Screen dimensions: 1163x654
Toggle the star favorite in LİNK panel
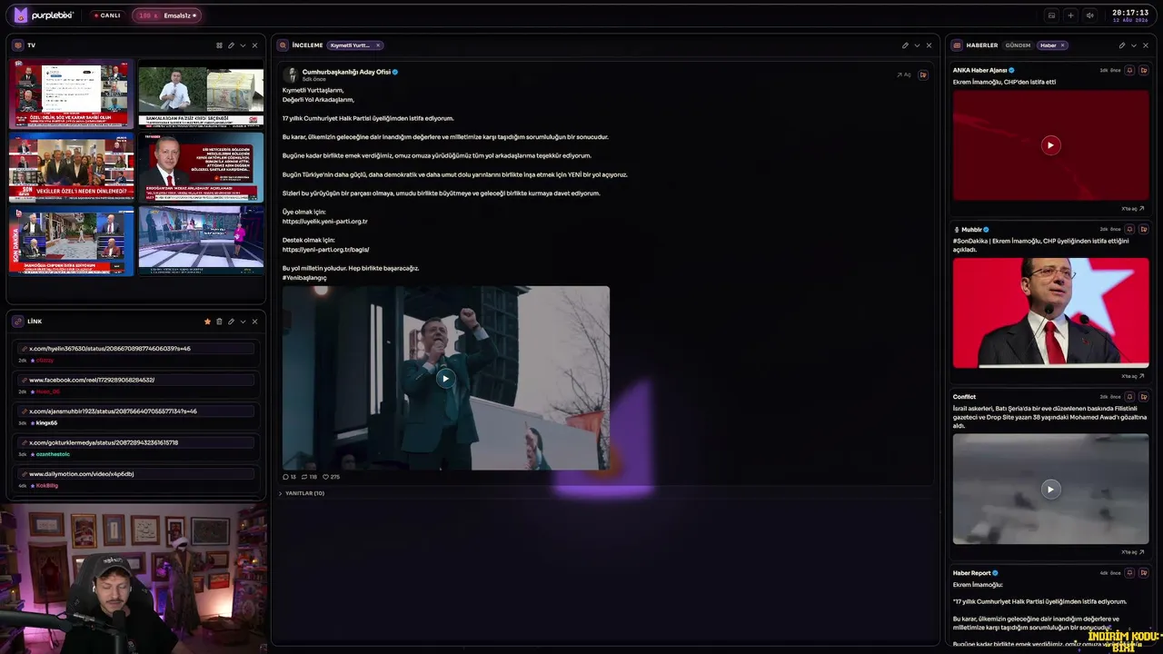207,322
